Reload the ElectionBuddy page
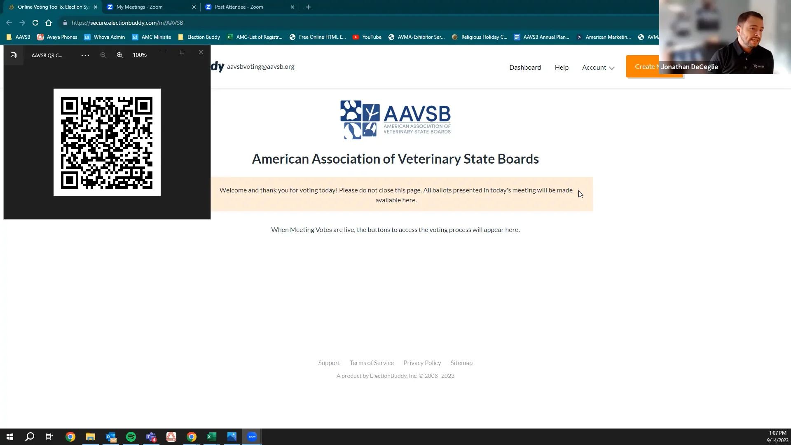 point(35,23)
